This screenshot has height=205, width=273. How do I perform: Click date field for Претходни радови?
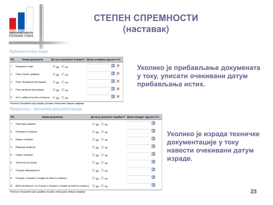(138, 124)
